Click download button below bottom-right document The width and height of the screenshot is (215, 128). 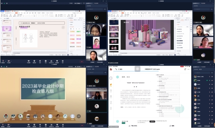click(133, 126)
